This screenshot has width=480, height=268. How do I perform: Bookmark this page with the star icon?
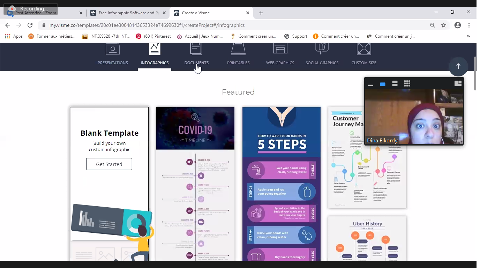(444, 25)
